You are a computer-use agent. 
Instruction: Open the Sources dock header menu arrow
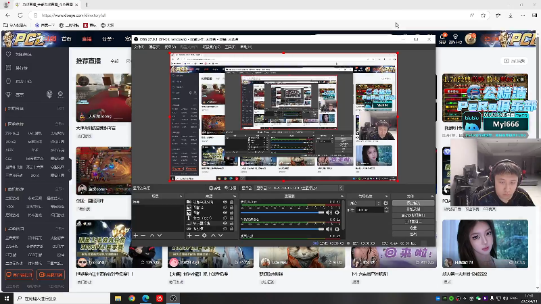coord(235,197)
